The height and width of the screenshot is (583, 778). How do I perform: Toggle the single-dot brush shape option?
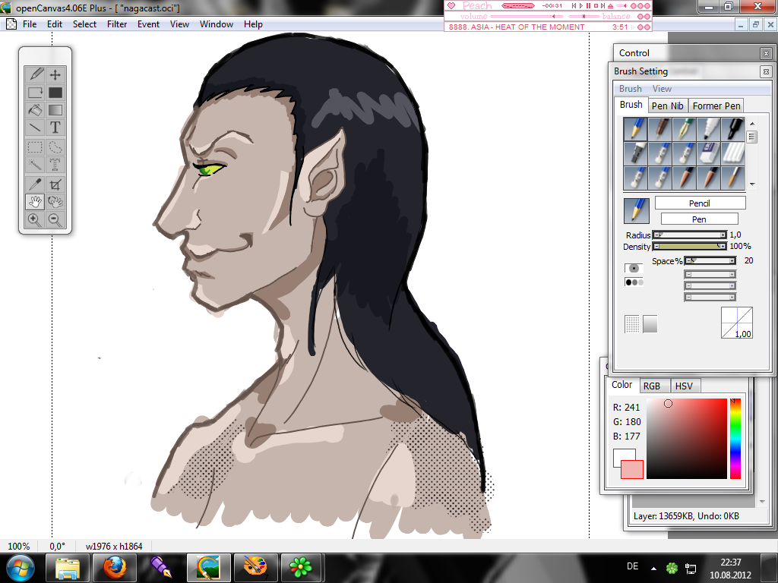[x=634, y=268]
